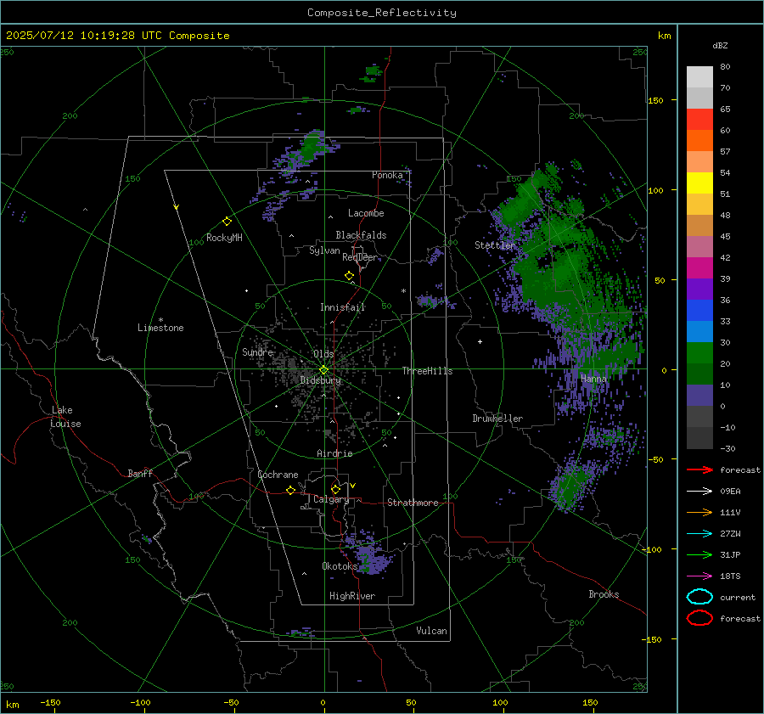The height and width of the screenshot is (714, 764).
Task: Click the Strathmore label
Action: [x=413, y=503]
